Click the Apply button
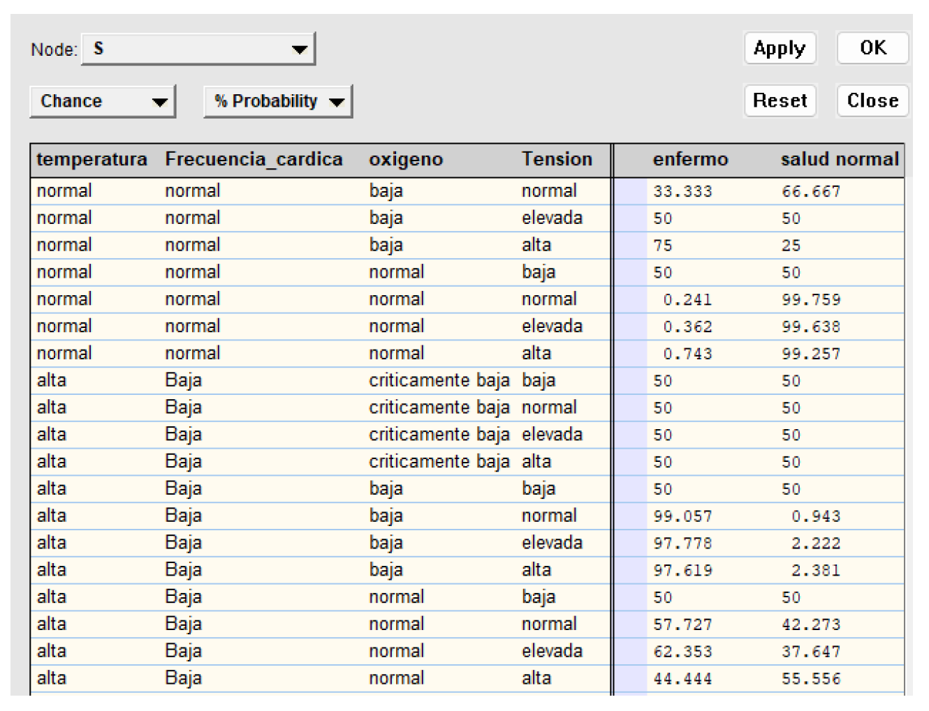This screenshot has width=929, height=711. click(x=780, y=48)
